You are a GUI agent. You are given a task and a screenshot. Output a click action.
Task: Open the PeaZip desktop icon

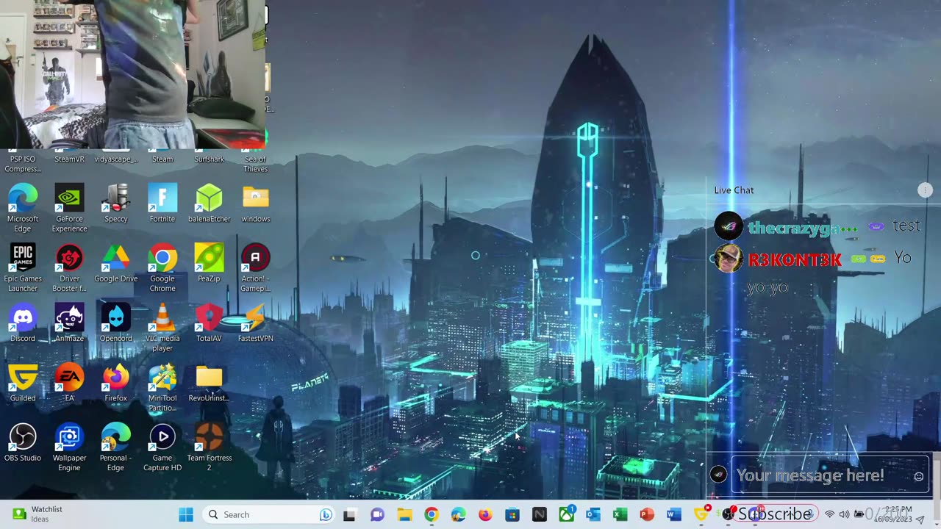[209, 264]
